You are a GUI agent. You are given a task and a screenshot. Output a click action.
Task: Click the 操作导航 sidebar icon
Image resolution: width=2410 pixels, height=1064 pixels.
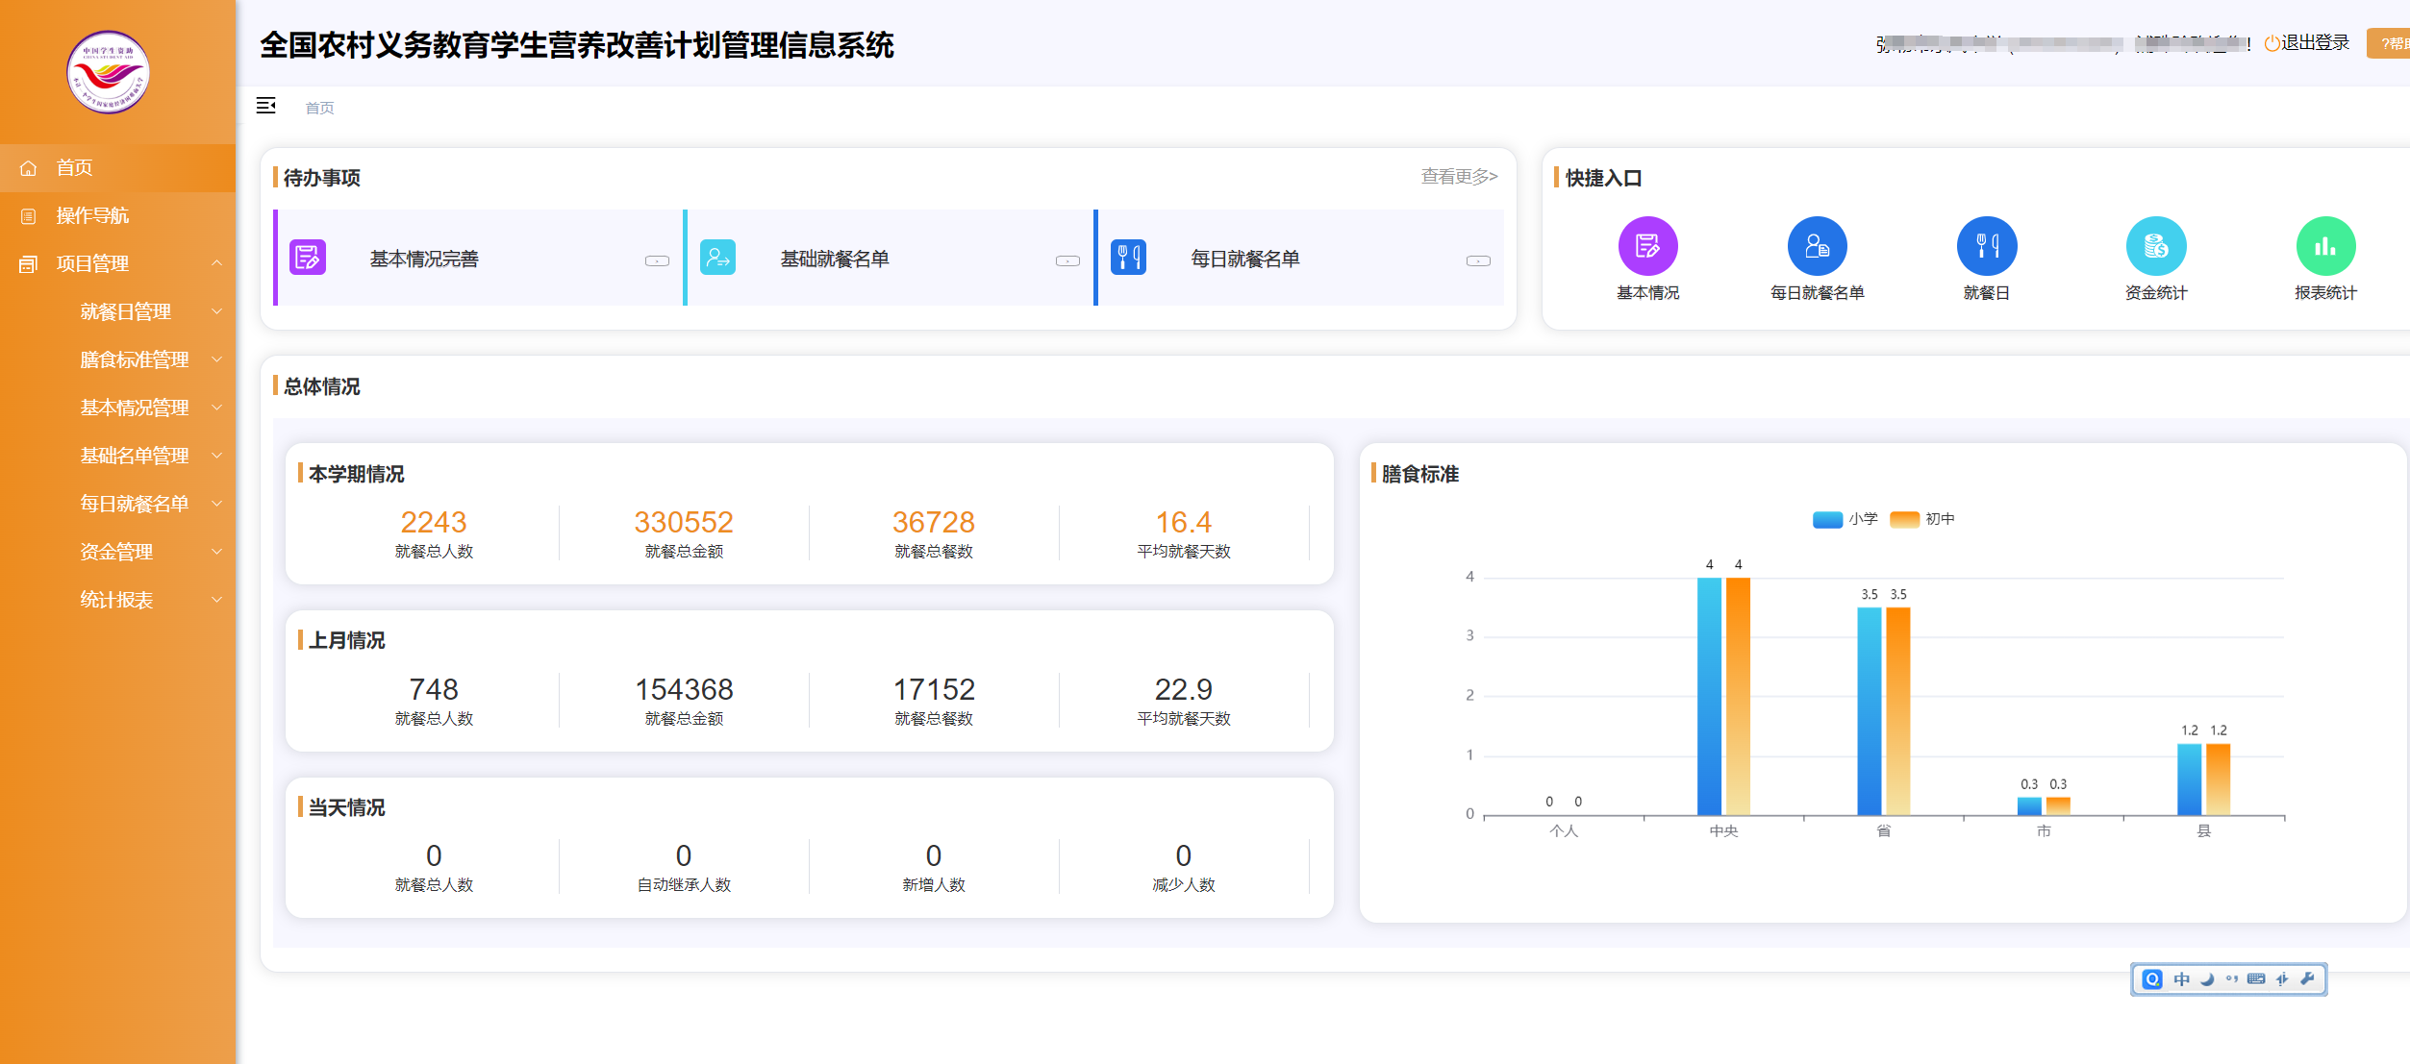pos(28,216)
